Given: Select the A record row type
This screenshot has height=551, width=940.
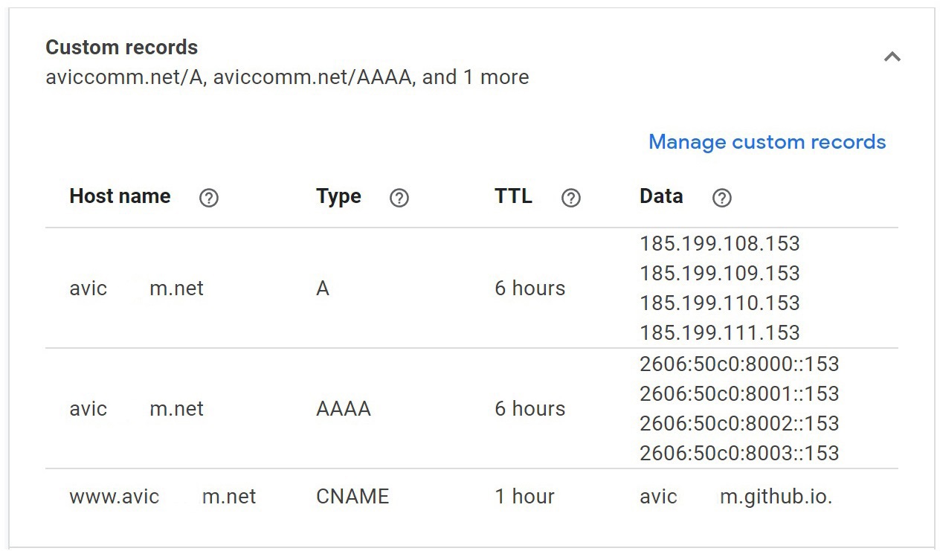Looking at the screenshot, I should tap(322, 289).
